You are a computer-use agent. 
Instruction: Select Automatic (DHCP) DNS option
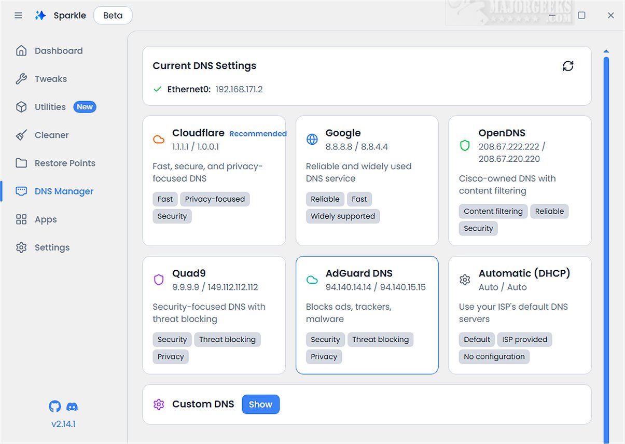520,315
